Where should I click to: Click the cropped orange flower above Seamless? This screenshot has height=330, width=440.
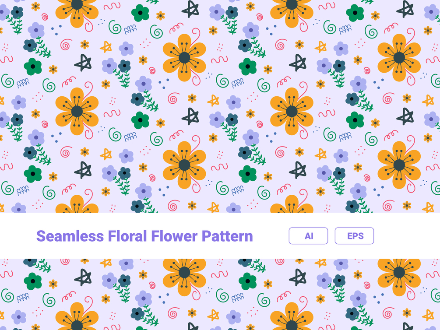click(77, 204)
